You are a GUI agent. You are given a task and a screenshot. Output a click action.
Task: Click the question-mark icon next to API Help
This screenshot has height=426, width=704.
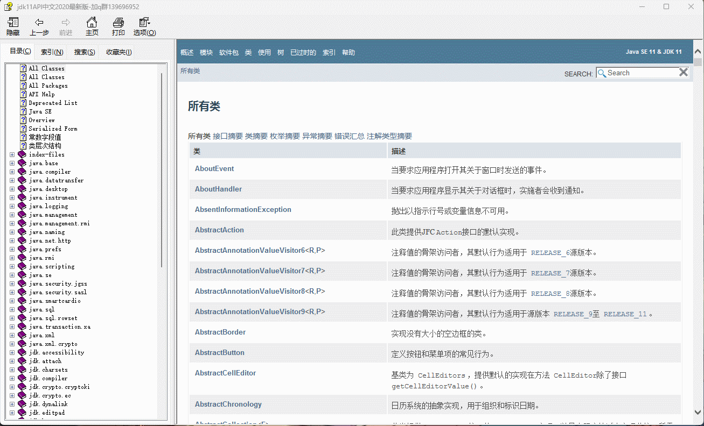coord(23,94)
